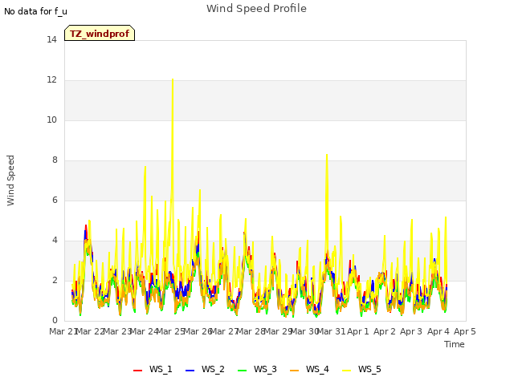Click the y-axis value 12
This screenshot has height=385, width=514.
[51, 80]
